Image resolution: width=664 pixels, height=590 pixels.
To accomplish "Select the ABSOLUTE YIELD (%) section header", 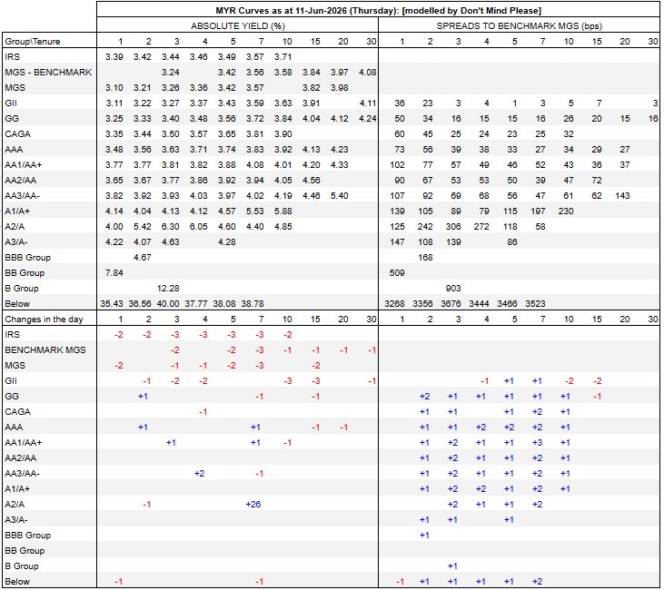I will pos(238,25).
